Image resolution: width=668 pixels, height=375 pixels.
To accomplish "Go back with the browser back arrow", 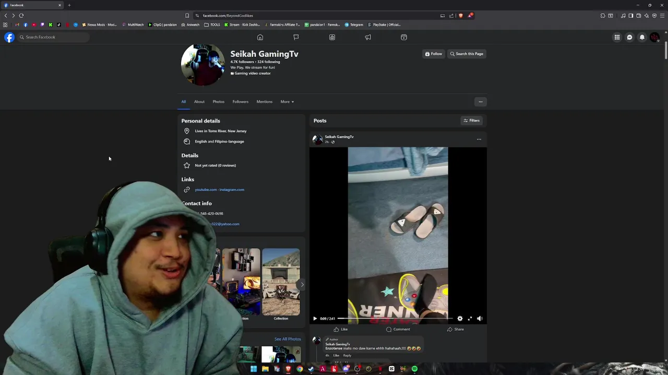I will click(x=6, y=16).
